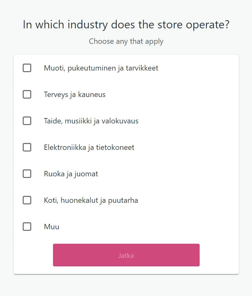This screenshot has width=252, height=296.
Task: Select the Elektroniikka ja tietokoneet checkbox
Action: coord(27,147)
